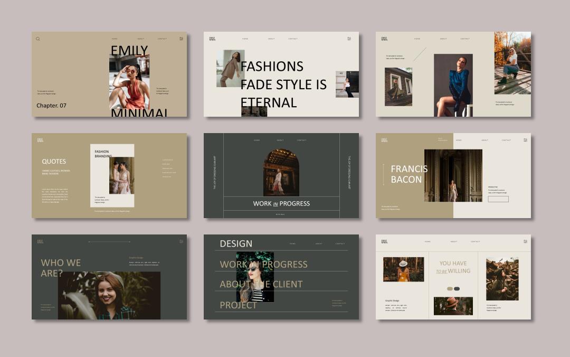Viewport: 570px width, 357px height.
Task: Click the logo on the Francis Bacon slide
Action: (384, 140)
